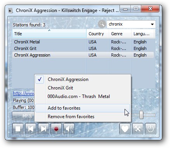Sort stations by Genre column
The height and width of the screenshot is (148, 170).
click(120, 34)
